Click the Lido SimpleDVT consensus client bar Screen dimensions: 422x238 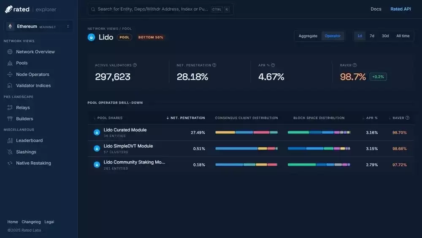pos(246,149)
